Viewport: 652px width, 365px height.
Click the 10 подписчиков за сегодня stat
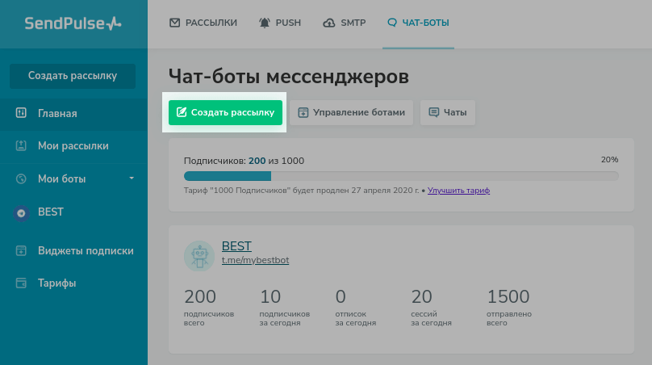284,307
